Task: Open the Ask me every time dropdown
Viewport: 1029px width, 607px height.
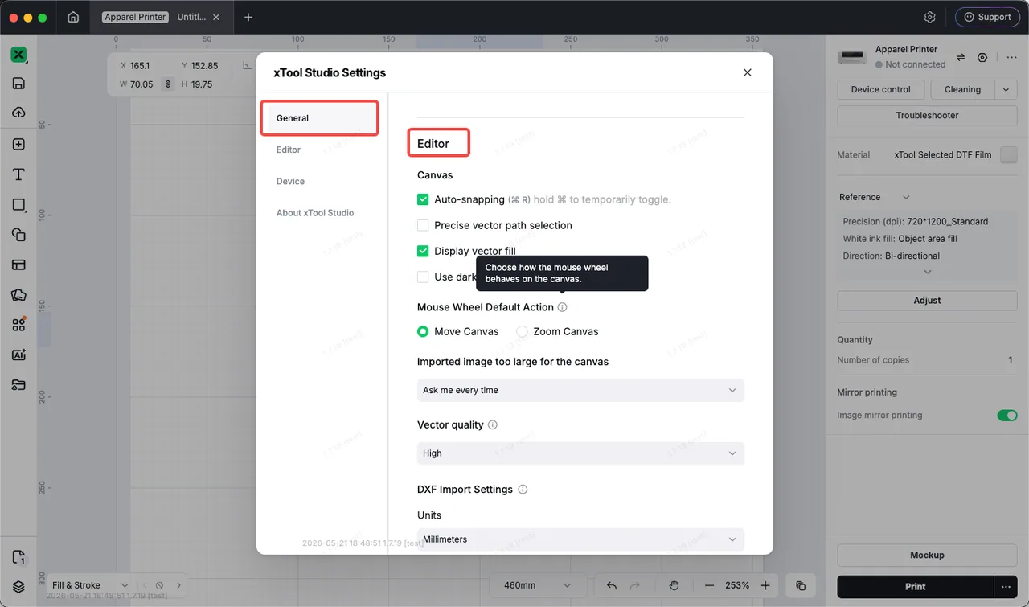Action: point(580,390)
